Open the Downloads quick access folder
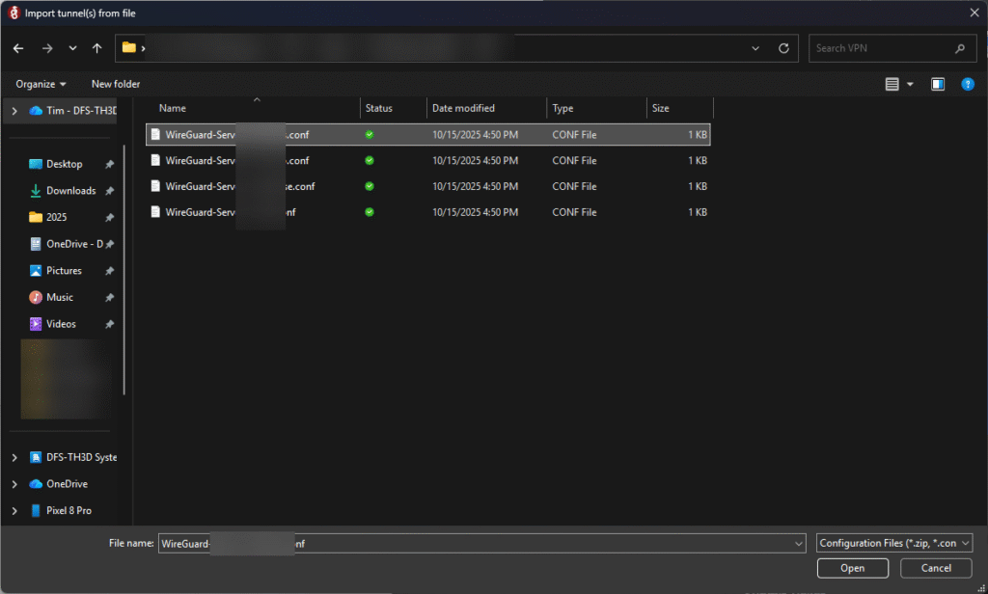The image size is (988, 594). click(x=70, y=191)
